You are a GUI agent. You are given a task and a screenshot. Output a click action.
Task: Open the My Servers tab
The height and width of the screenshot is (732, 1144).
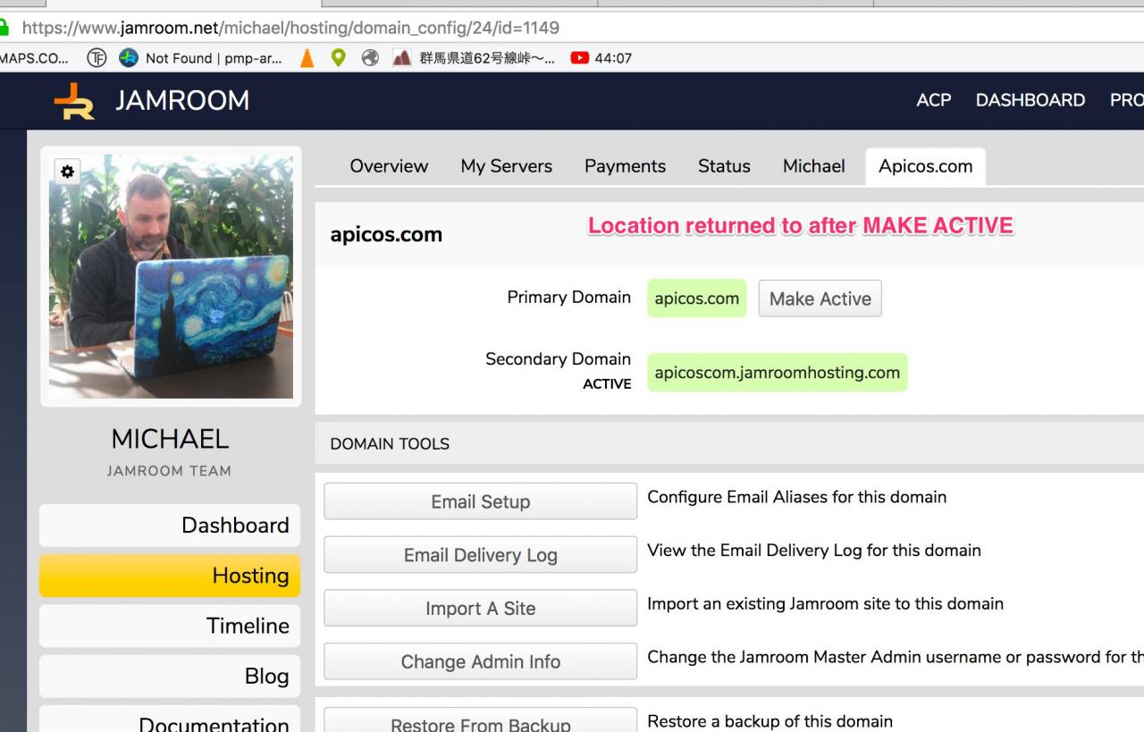[x=507, y=166]
